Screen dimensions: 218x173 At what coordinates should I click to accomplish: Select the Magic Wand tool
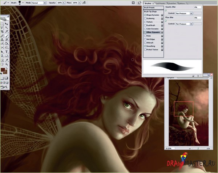coord(7,28)
